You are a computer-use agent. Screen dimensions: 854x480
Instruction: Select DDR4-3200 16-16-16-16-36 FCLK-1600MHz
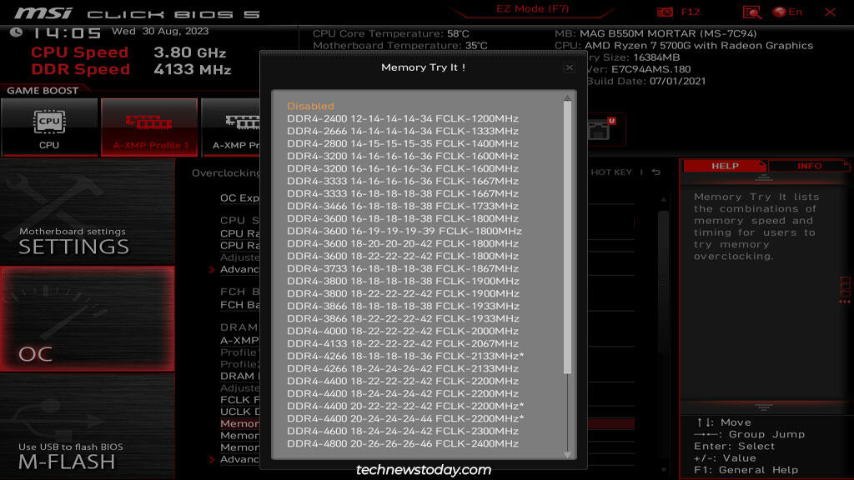pyautogui.click(x=403, y=168)
